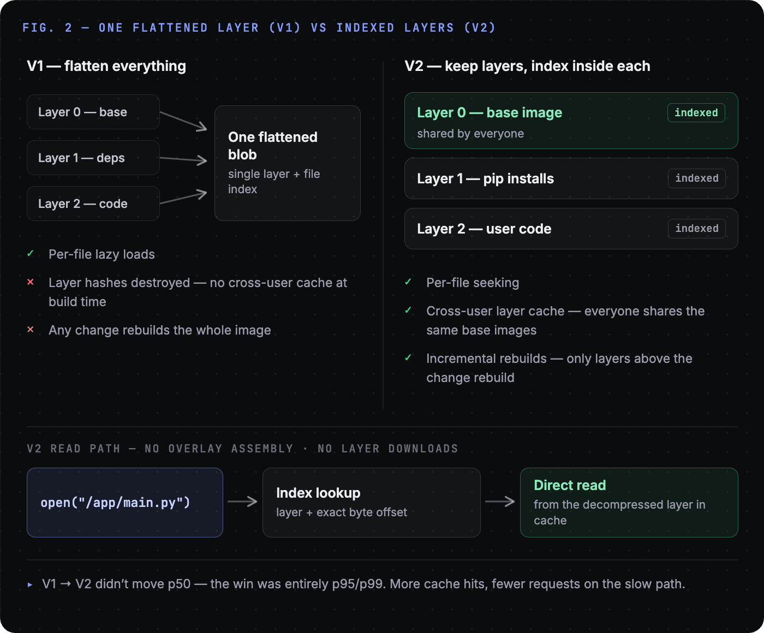Click the triangle bullet before V1 → V2 note
Screen dimensions: 764x633
coord(30,584)
